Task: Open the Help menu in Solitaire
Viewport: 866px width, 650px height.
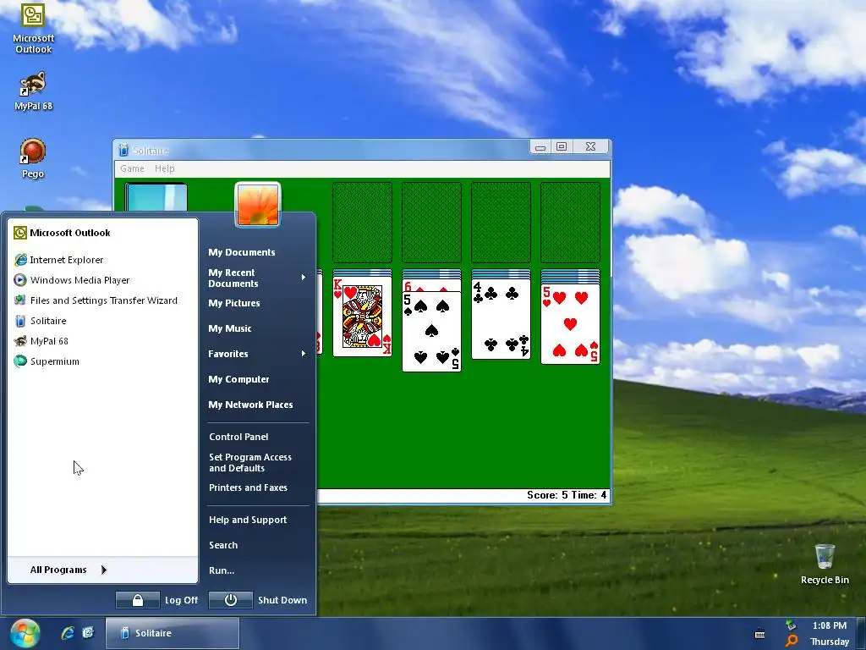Action: click(x=165, y=168)
